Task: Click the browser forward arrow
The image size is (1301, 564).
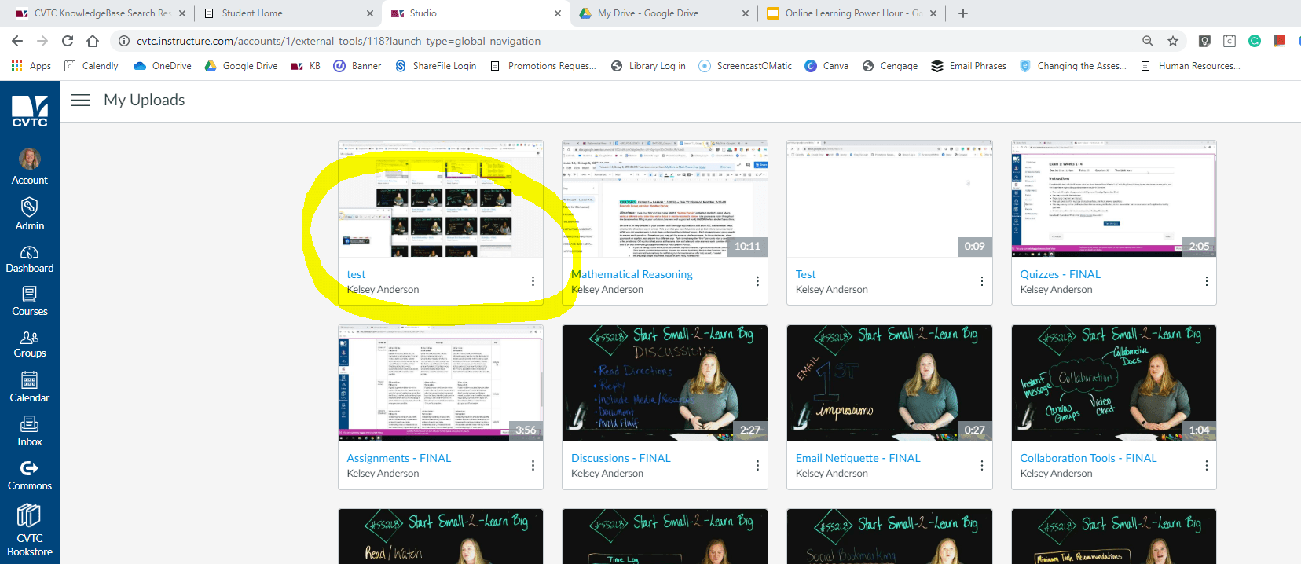Action: pos(42,41)
